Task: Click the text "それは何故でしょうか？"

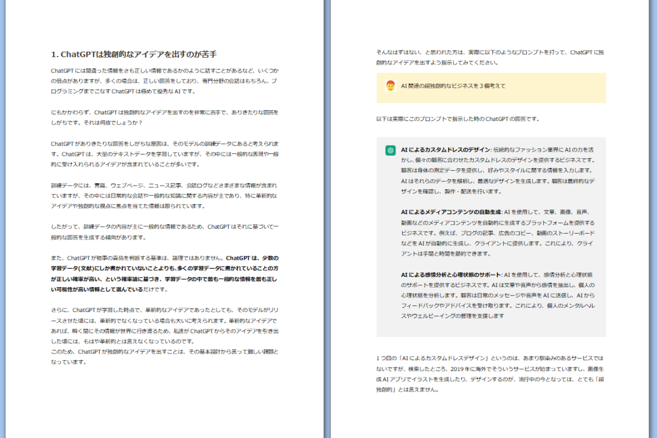Action: pyautogui.click(x=113, y=123)
